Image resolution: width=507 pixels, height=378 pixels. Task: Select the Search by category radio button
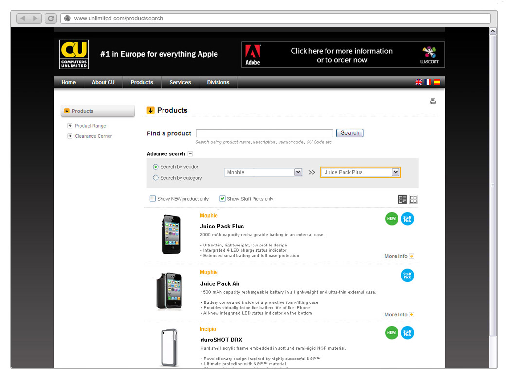[156, 178]
